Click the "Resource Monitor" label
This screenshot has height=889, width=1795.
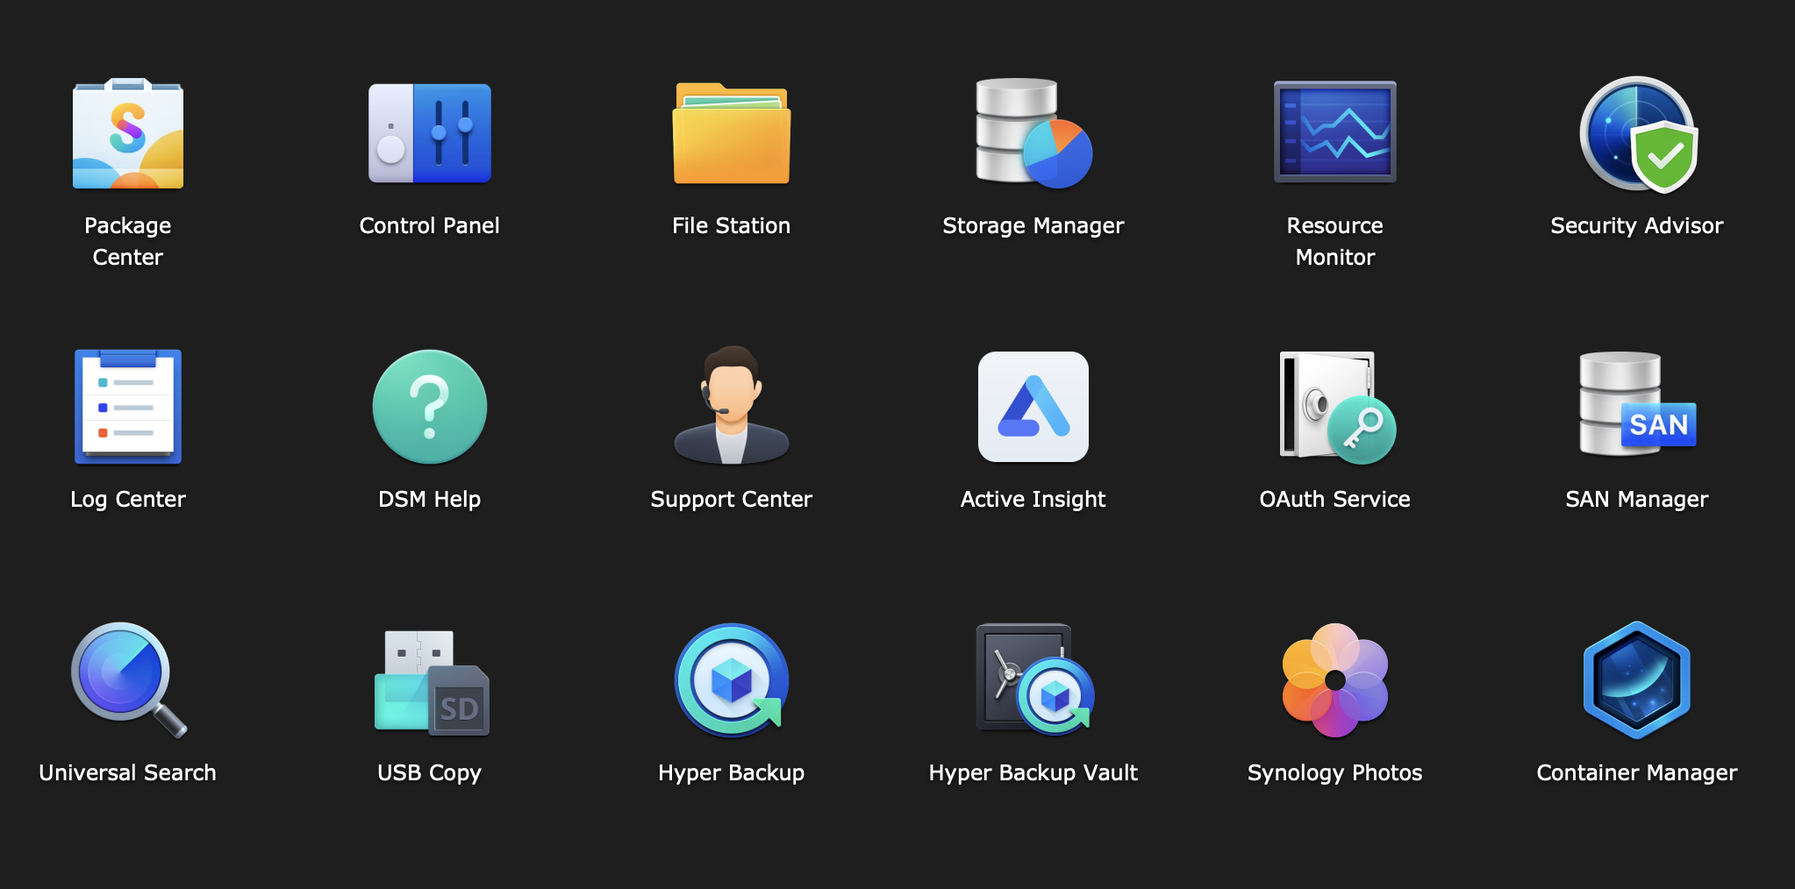point(1335,241)
